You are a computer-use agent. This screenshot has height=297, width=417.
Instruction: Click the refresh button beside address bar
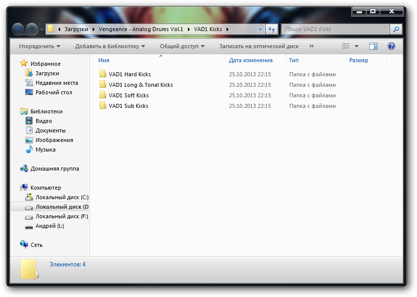(272, 29)
